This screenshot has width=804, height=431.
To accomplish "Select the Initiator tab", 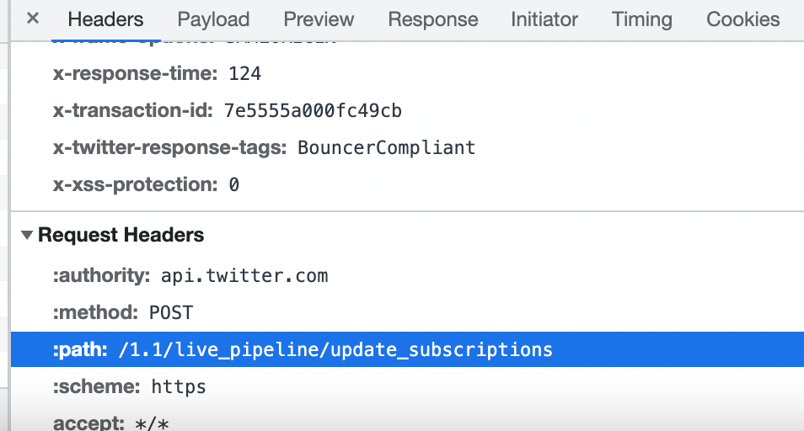I will click(544, 19).
